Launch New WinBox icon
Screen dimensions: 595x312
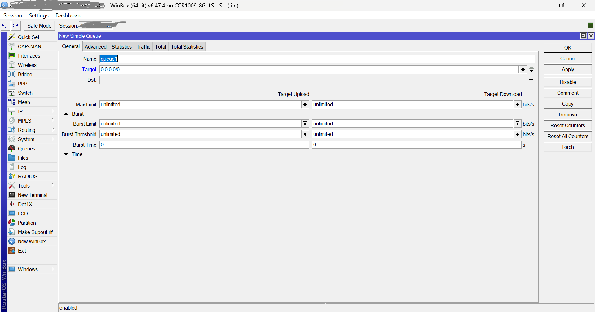coord(12,241)
